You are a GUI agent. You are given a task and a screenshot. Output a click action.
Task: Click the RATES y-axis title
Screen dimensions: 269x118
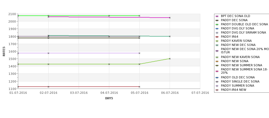coord(4,51)
